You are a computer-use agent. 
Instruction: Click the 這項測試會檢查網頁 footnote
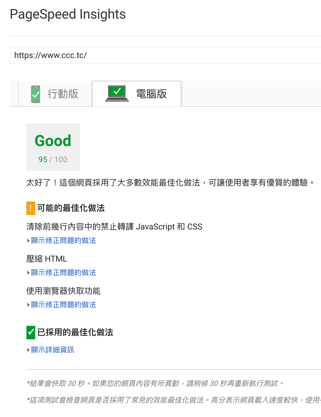174,400
